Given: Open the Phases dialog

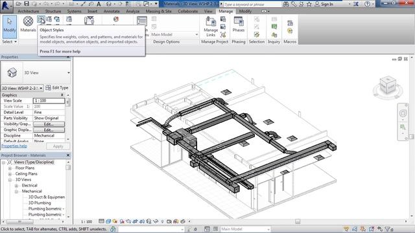Looking at the screenshot, I should pyautogui.click(x=239, y=25).
